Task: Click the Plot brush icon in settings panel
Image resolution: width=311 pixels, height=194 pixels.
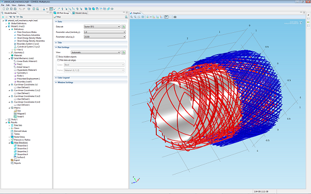Action: [55, 17]
